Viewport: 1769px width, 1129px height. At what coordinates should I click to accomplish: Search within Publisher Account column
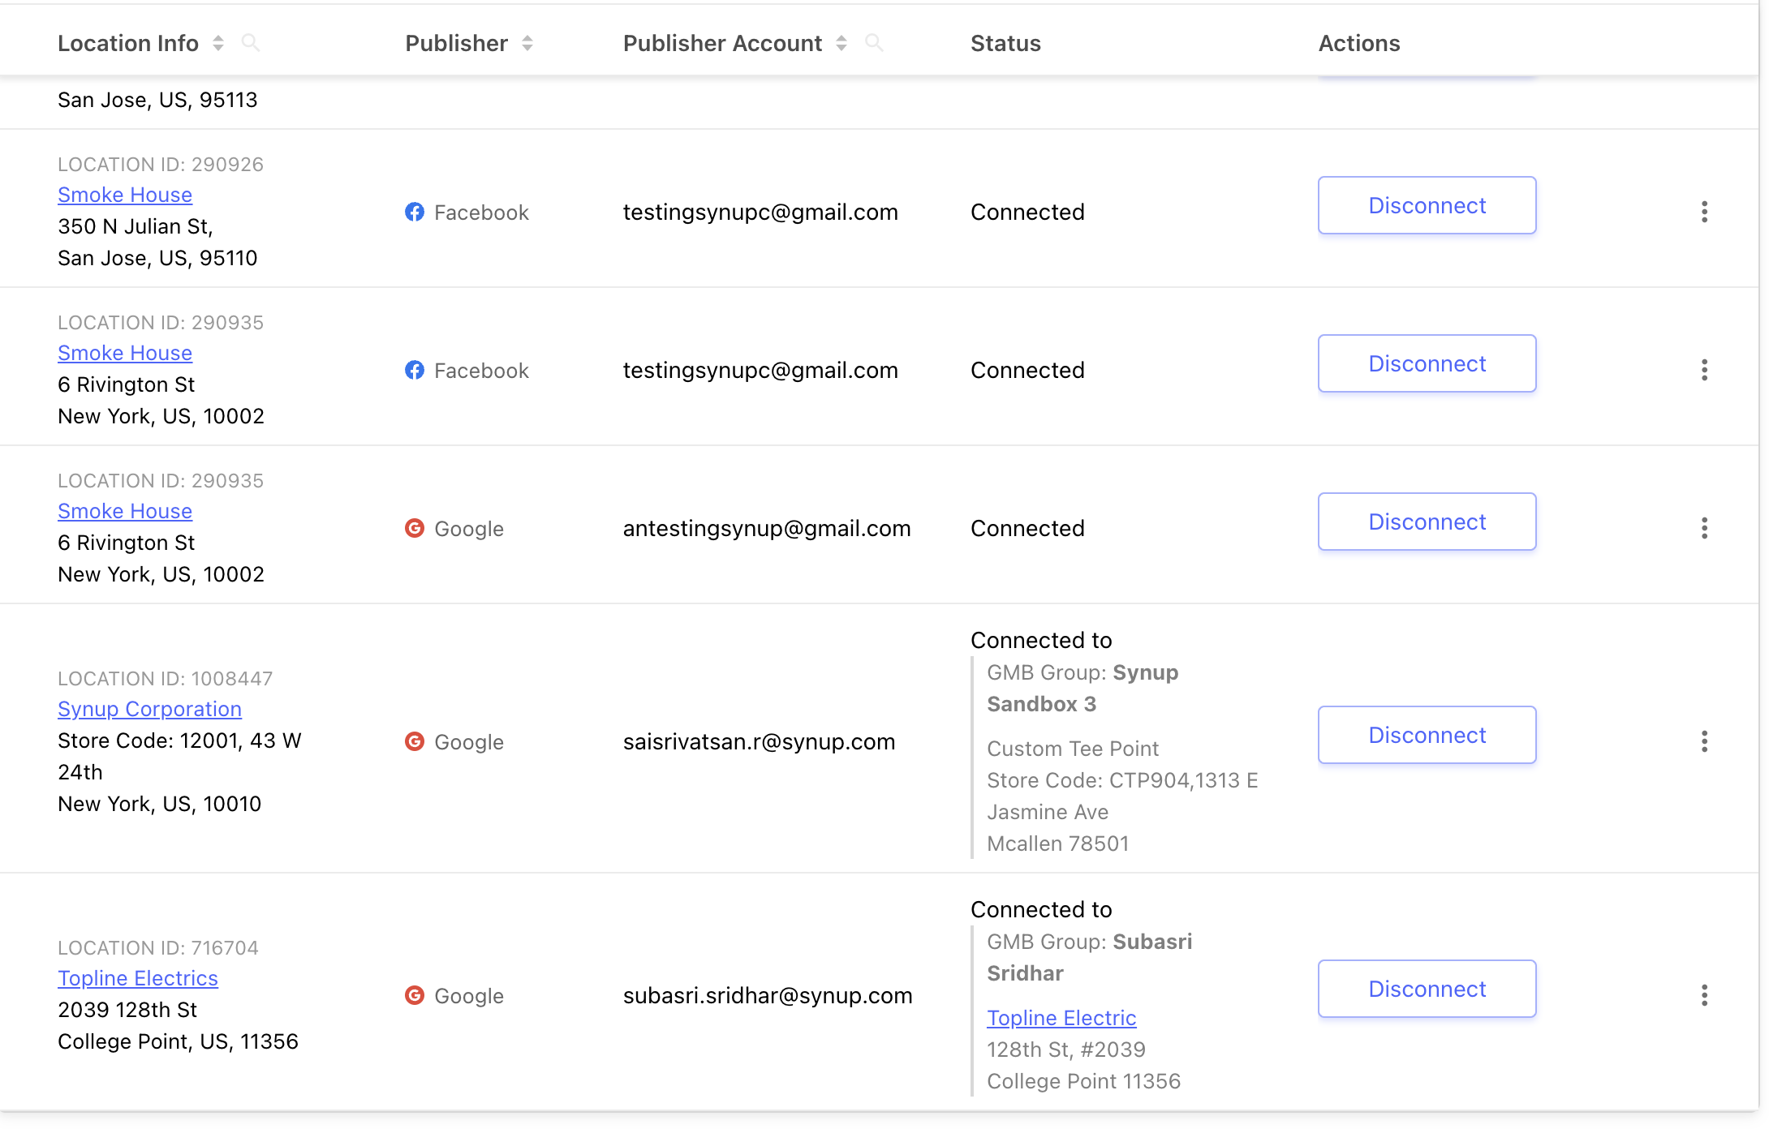point(874,43)
